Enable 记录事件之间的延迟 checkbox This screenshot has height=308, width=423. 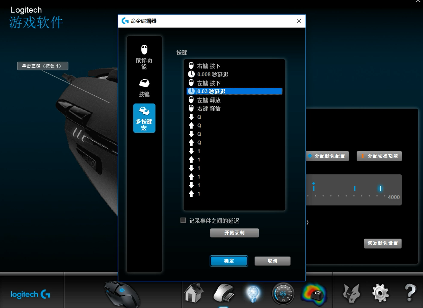(183, 220)
